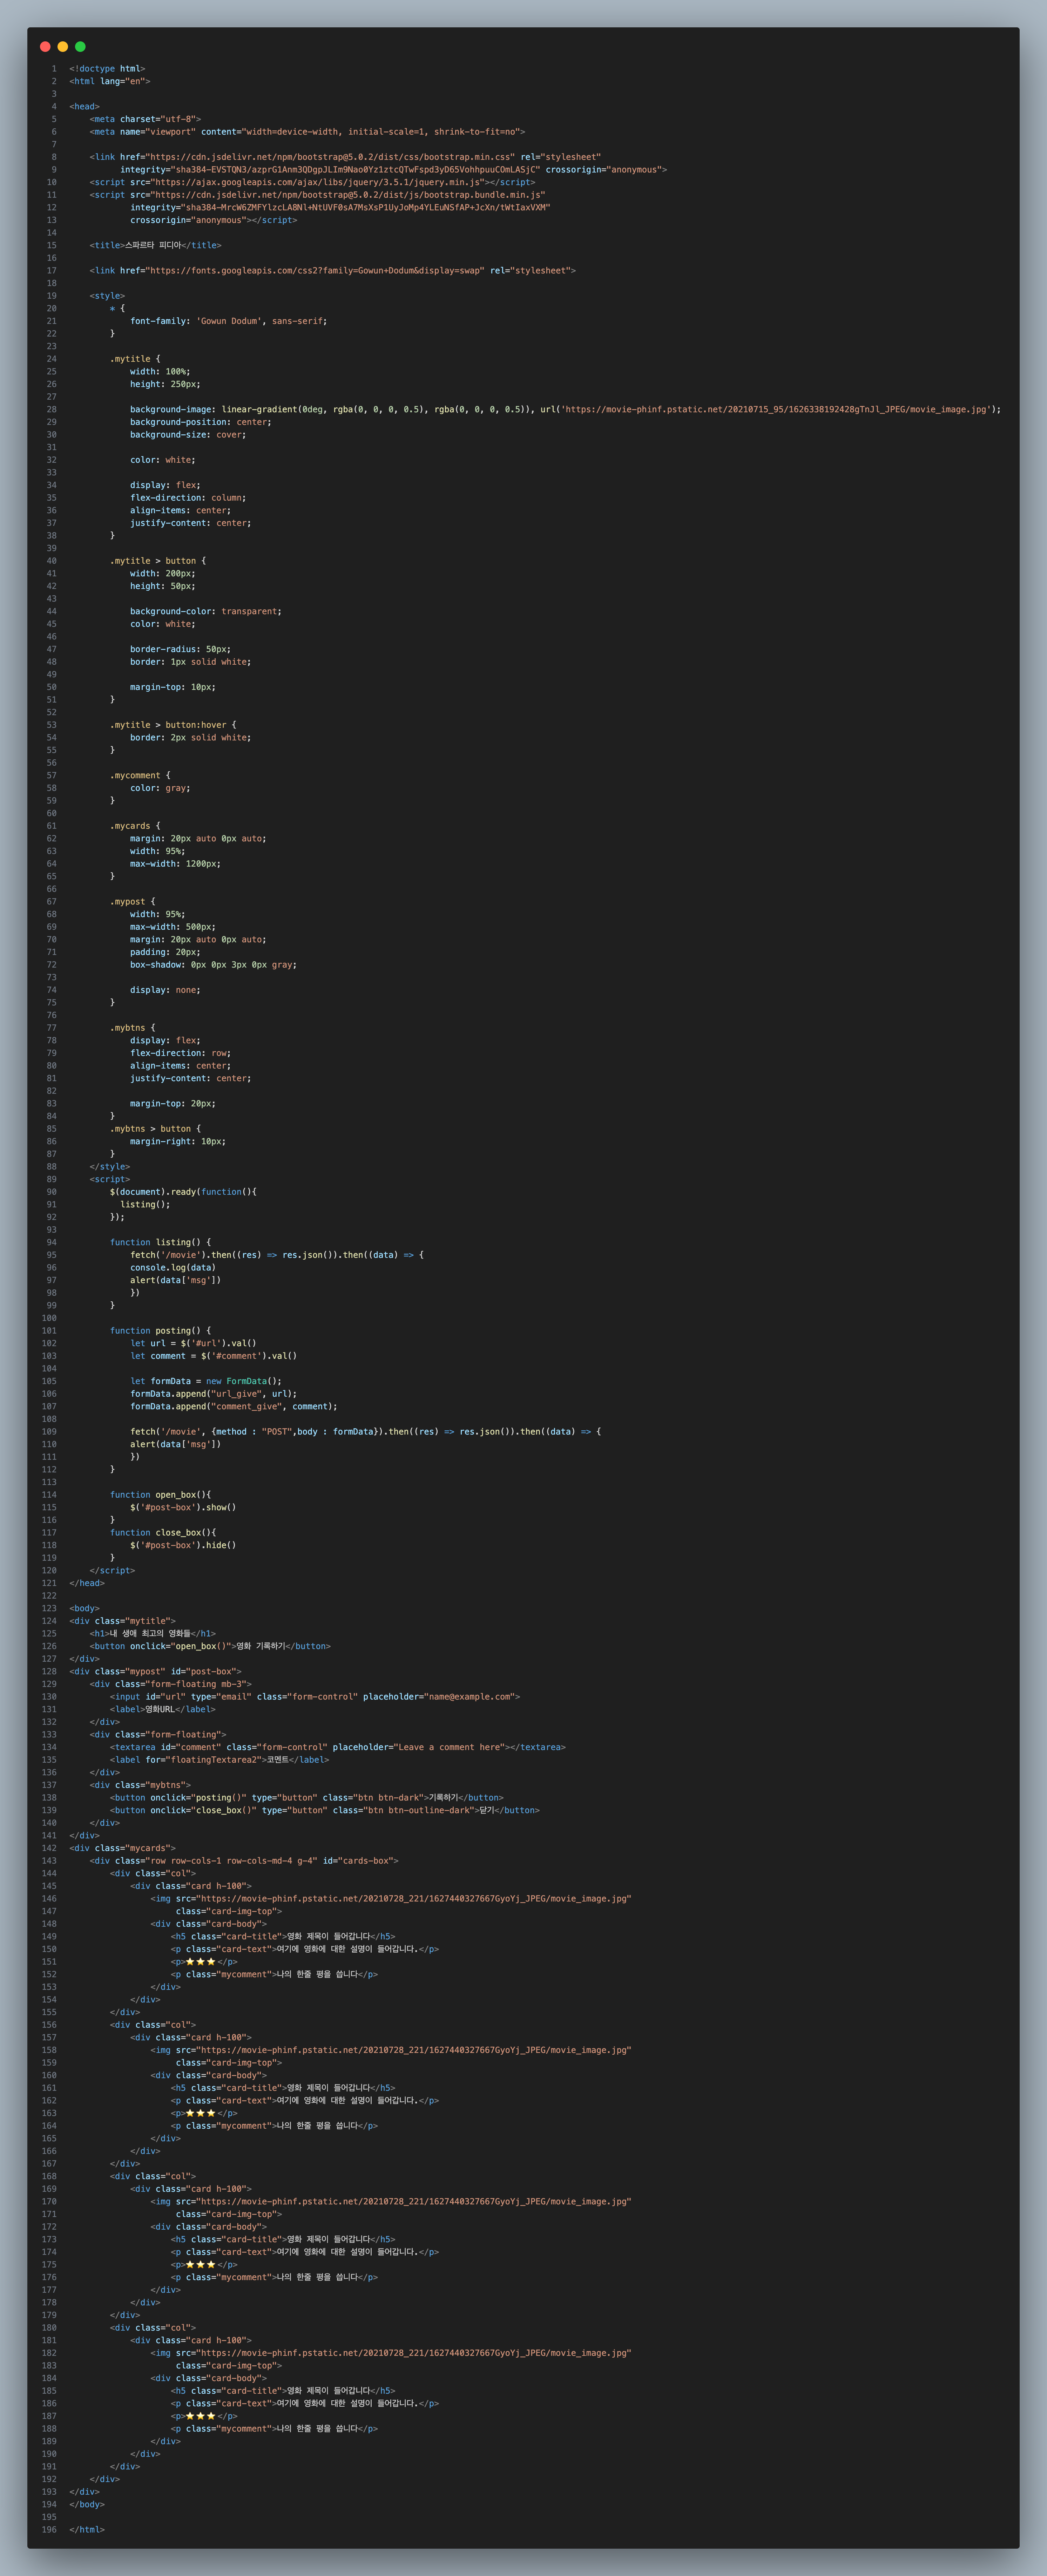The image size is (1047, 2576).
Task: Click the "$(document).ready(function(){" line
Action: pyautogui.click(x=183, y=1192)
